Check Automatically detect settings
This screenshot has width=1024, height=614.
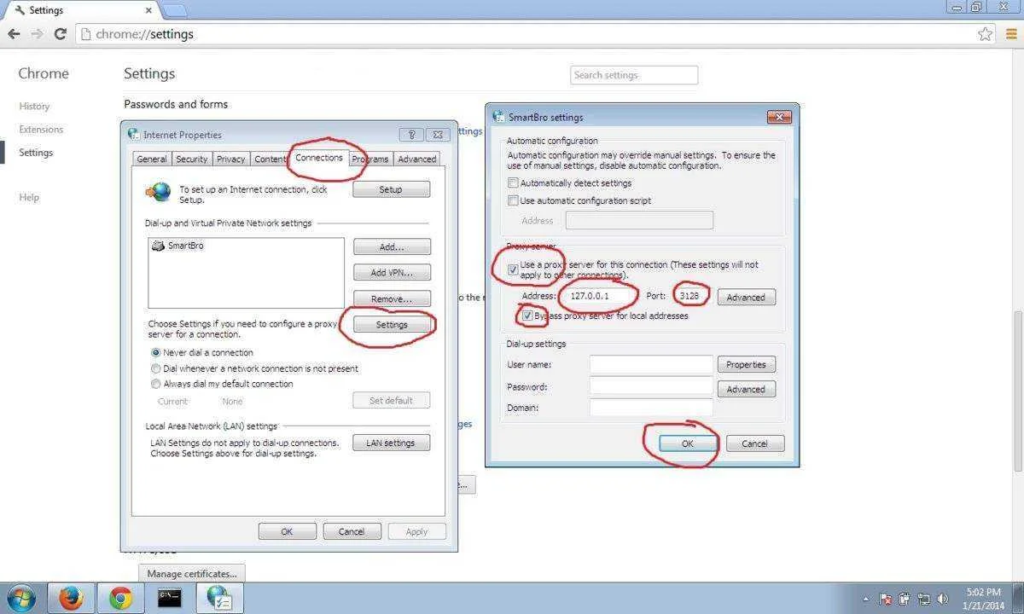tap(513, 183)
